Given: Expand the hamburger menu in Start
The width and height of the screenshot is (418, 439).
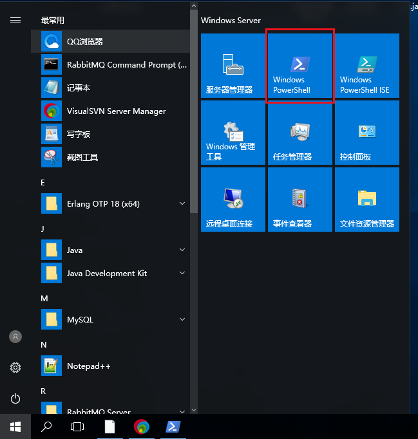Looking at the screenshot, I should coord(15,21).
